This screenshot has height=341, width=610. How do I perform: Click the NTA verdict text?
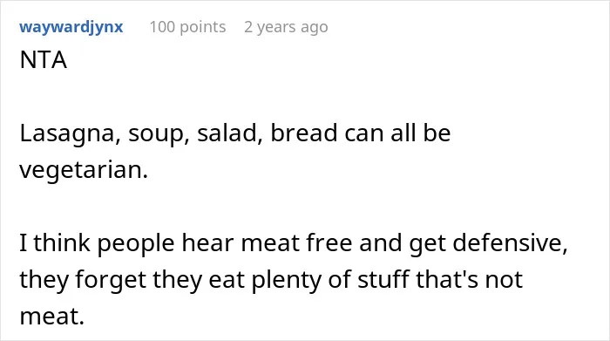click(44, 60)
